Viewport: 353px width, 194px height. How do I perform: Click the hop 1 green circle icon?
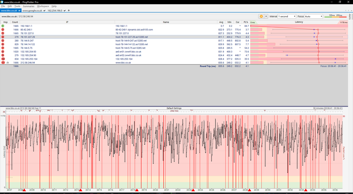pyautogui.click(x=3, y=26)
